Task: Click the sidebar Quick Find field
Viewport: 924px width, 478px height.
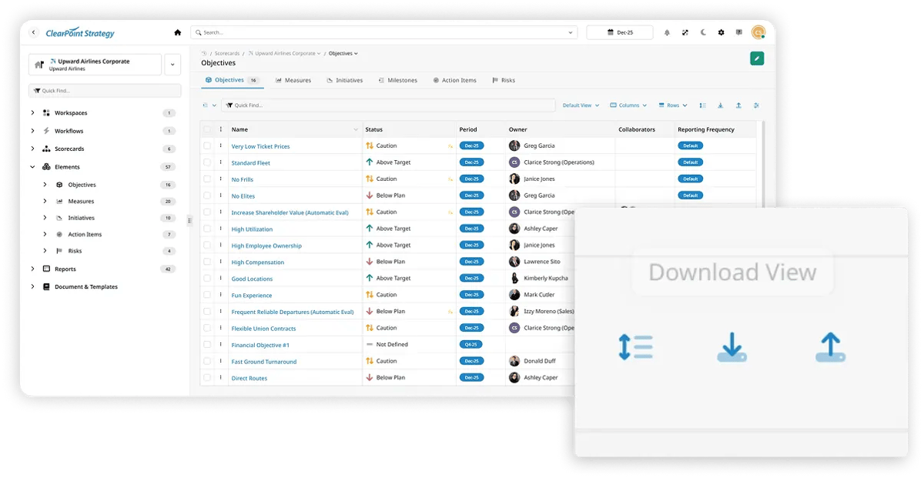Action: point(105,91)
